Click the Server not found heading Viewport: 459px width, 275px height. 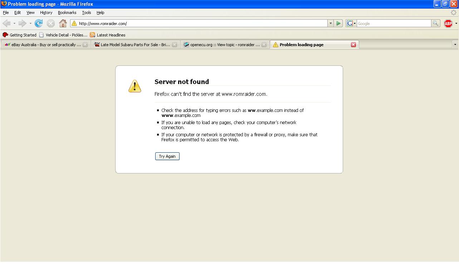(x=182, y=82)
